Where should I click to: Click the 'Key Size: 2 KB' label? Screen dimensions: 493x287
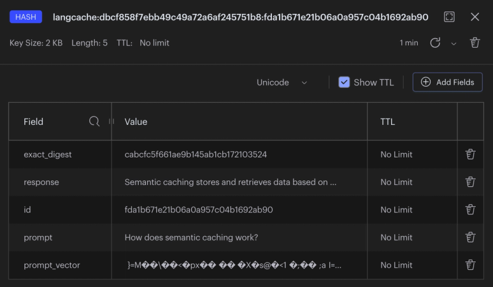36,43
